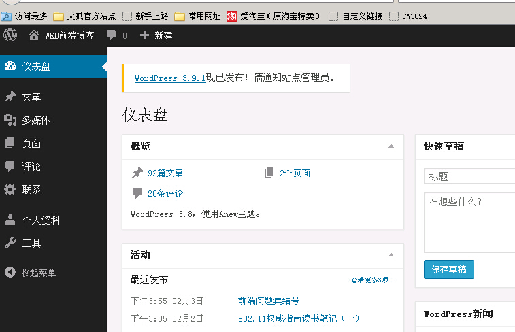Click the 保存草稿 button
Image resolution: width=515 pixels, height=332 pixels.
pos(448,269)
